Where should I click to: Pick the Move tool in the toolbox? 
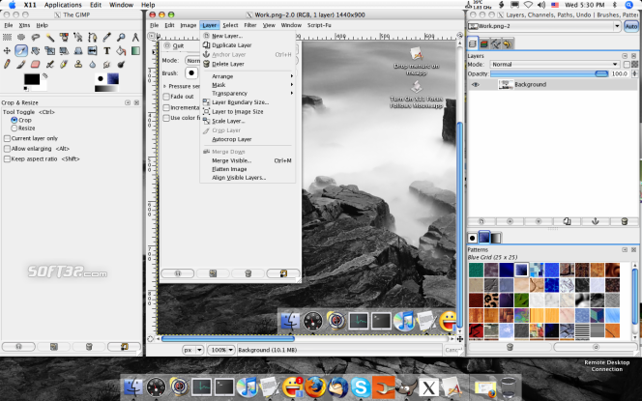coord(8,49)
